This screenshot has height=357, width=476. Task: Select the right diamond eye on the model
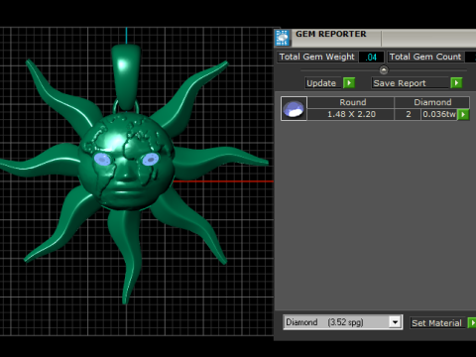151,160
